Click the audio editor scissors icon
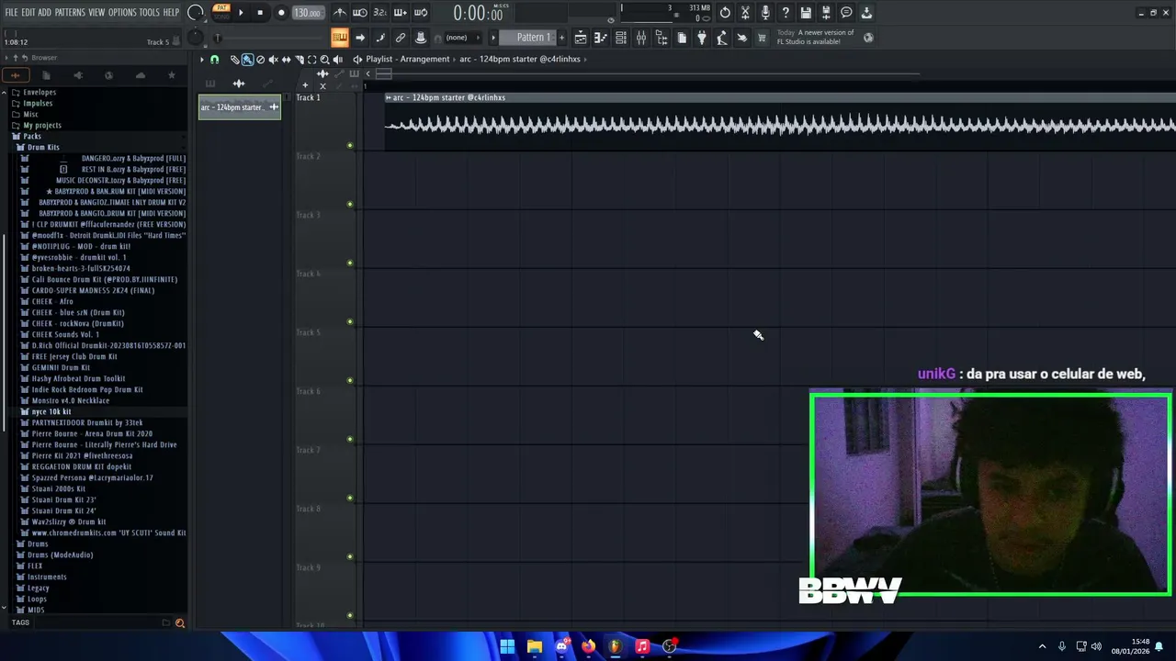Viewport: 1176px width, 661px height. [x=745, y=13]
